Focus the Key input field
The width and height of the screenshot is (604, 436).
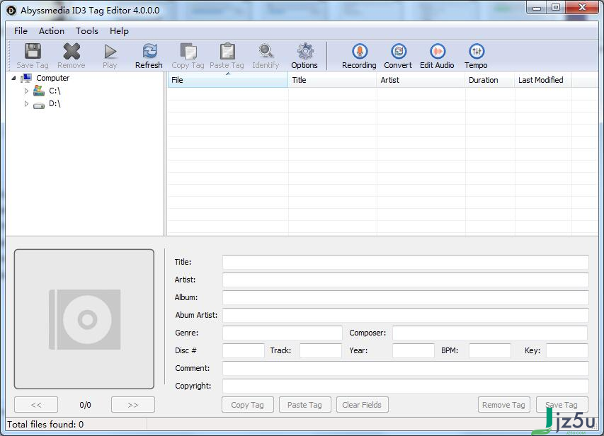[x=567, y=350]
